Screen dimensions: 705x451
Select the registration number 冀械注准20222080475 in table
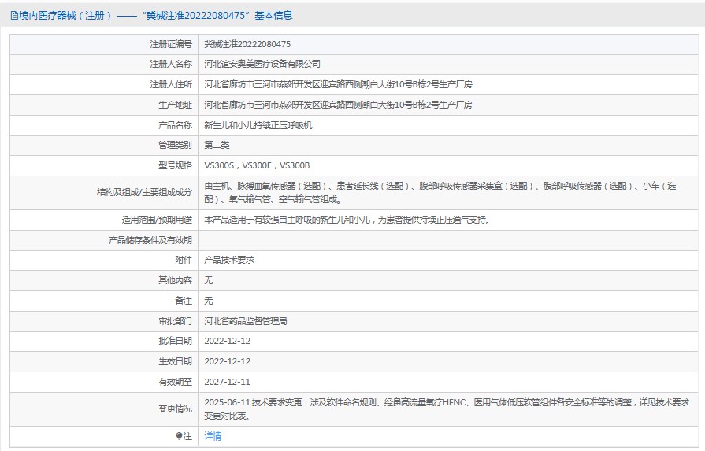[247, 44]
